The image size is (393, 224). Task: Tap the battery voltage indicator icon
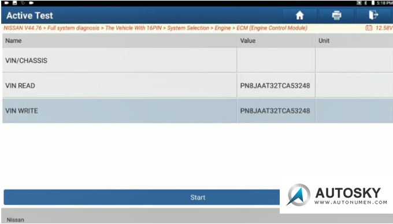coord(369,28)
